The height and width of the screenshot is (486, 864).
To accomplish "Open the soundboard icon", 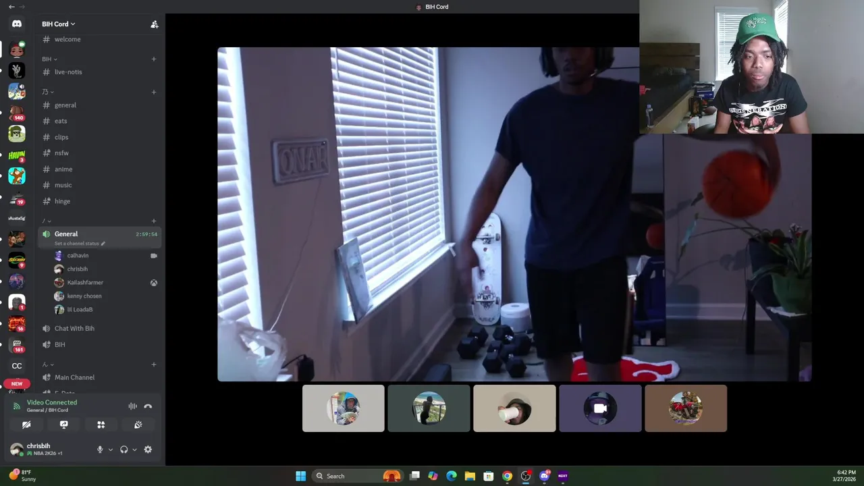I will click(x=138, y=425).
